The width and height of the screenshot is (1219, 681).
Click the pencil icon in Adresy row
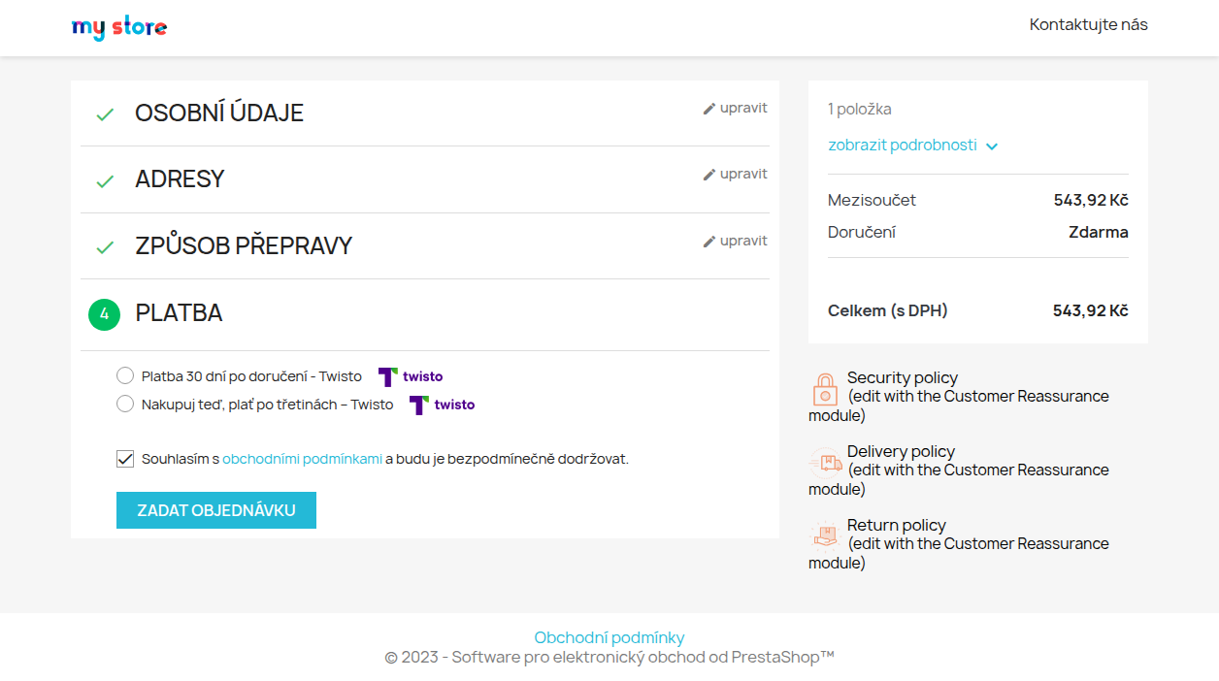(x=709, y=175)
